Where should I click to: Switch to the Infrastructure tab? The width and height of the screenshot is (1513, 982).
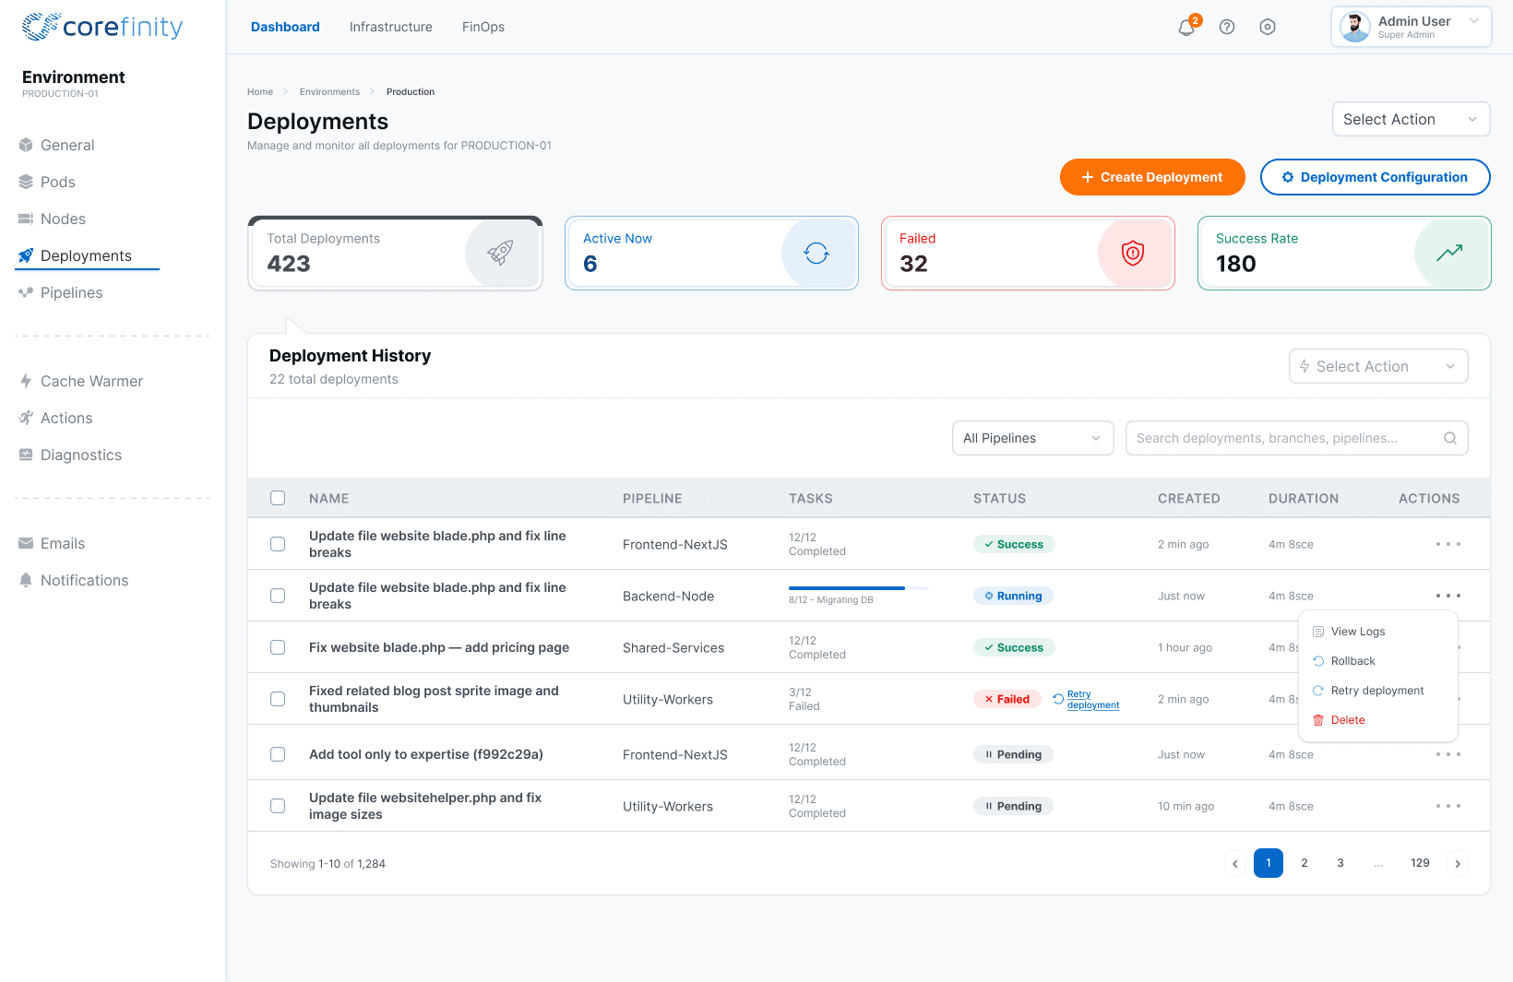click(x=391, y=27)
